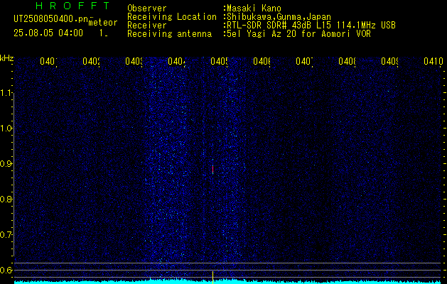The width and height of the screenshot is (447, 284).
Task: Click the 1.0 kHz axis label
Action: click(6, 129)
